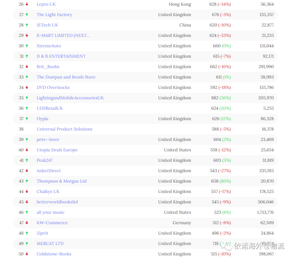Click the 658 (86%) feedback value
Image resolution: width=294 pixels, height=259 pixels.
(221, 181)
